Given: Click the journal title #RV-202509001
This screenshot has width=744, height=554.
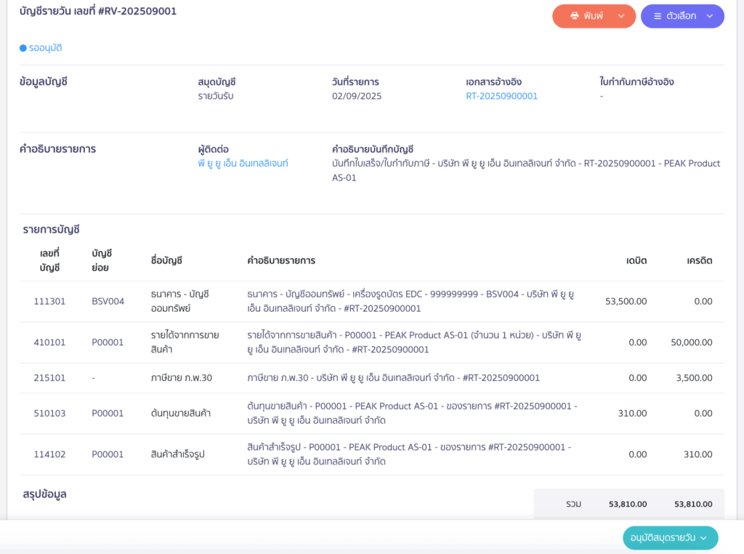Looking at the screenshot, I should [97, 12].
